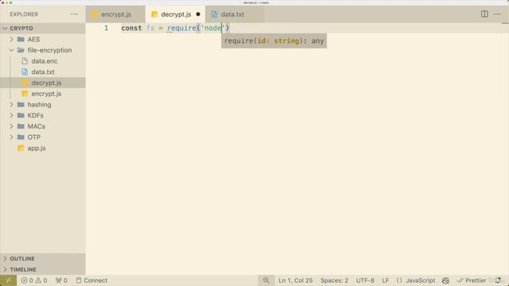Expand the OTP folder
Screen dimensions: 509x286
click(42, 137)
